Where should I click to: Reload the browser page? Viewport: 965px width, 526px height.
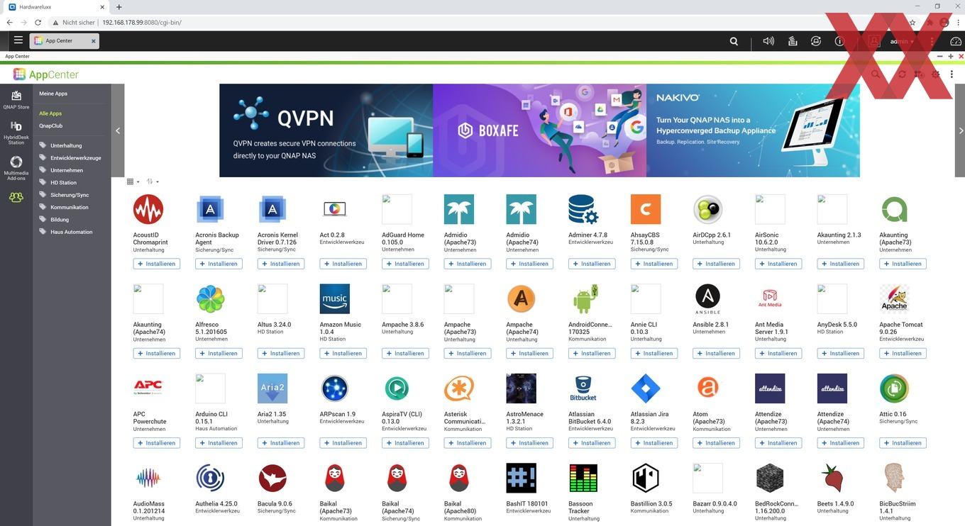[38, 23]
